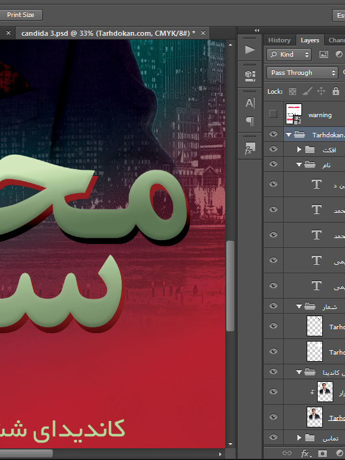This screenshot has width=345, height=460.
Task: Collapse the Tarhdokan group triangle
Action: 288,135
